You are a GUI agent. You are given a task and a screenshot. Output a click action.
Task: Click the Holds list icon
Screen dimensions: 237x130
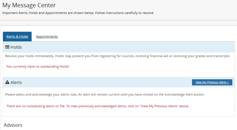(8, 47)
